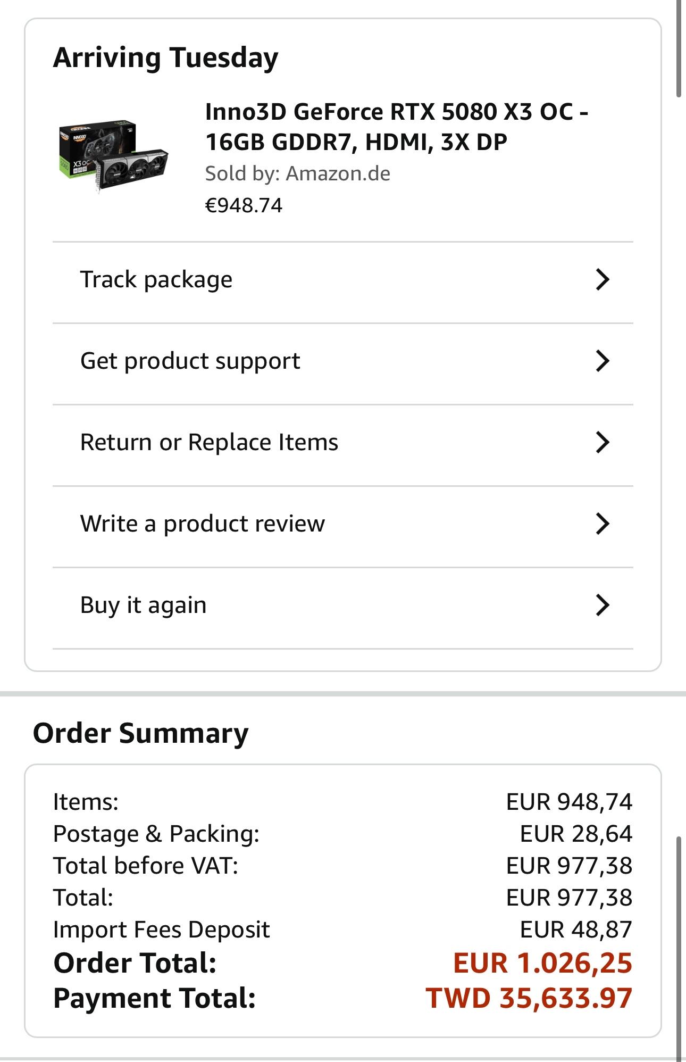Click the chevron next to Buy it again
686x1062 pixels.
602,605
